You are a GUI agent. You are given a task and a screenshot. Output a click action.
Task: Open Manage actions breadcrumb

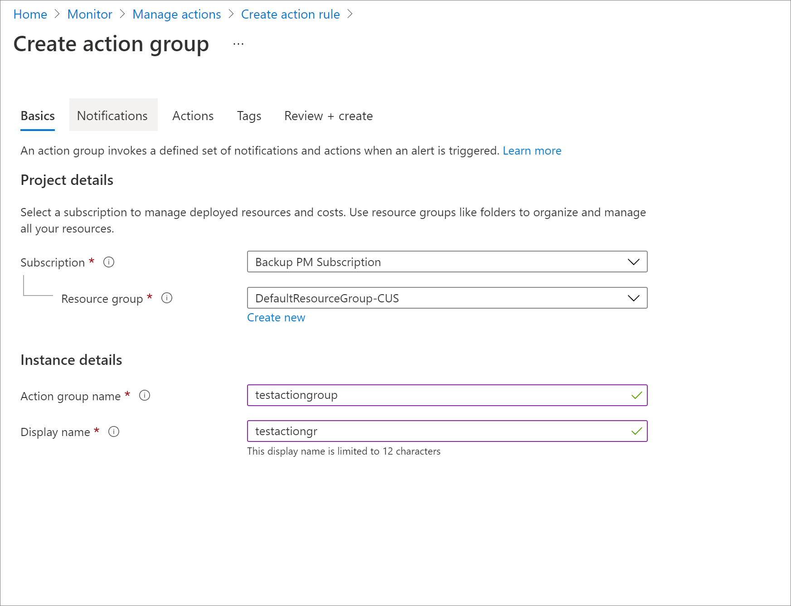(x=176, y=15)
